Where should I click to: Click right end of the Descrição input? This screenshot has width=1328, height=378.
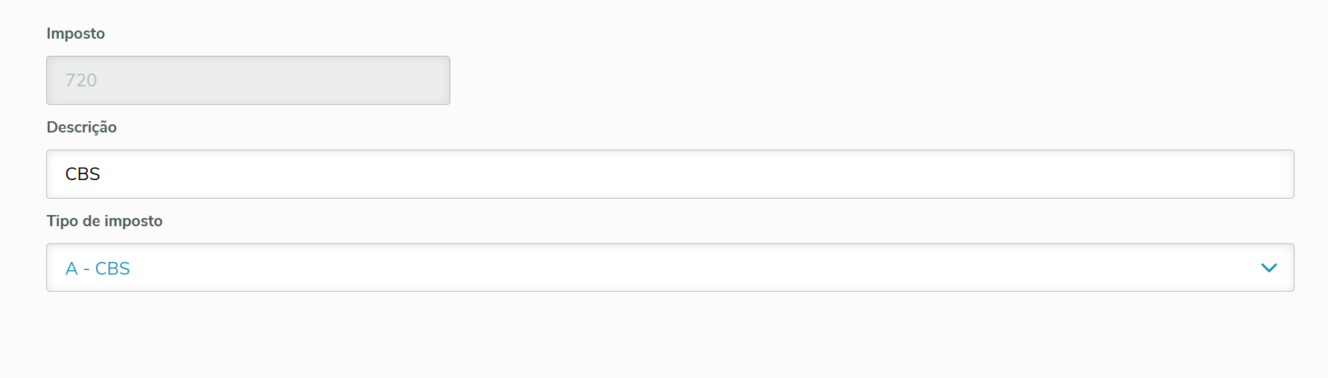click(1265, 174)
